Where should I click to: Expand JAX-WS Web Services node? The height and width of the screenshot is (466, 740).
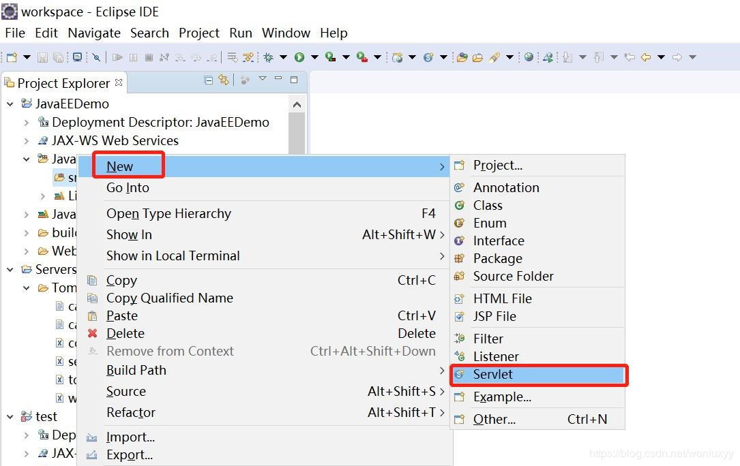(27, 141)
